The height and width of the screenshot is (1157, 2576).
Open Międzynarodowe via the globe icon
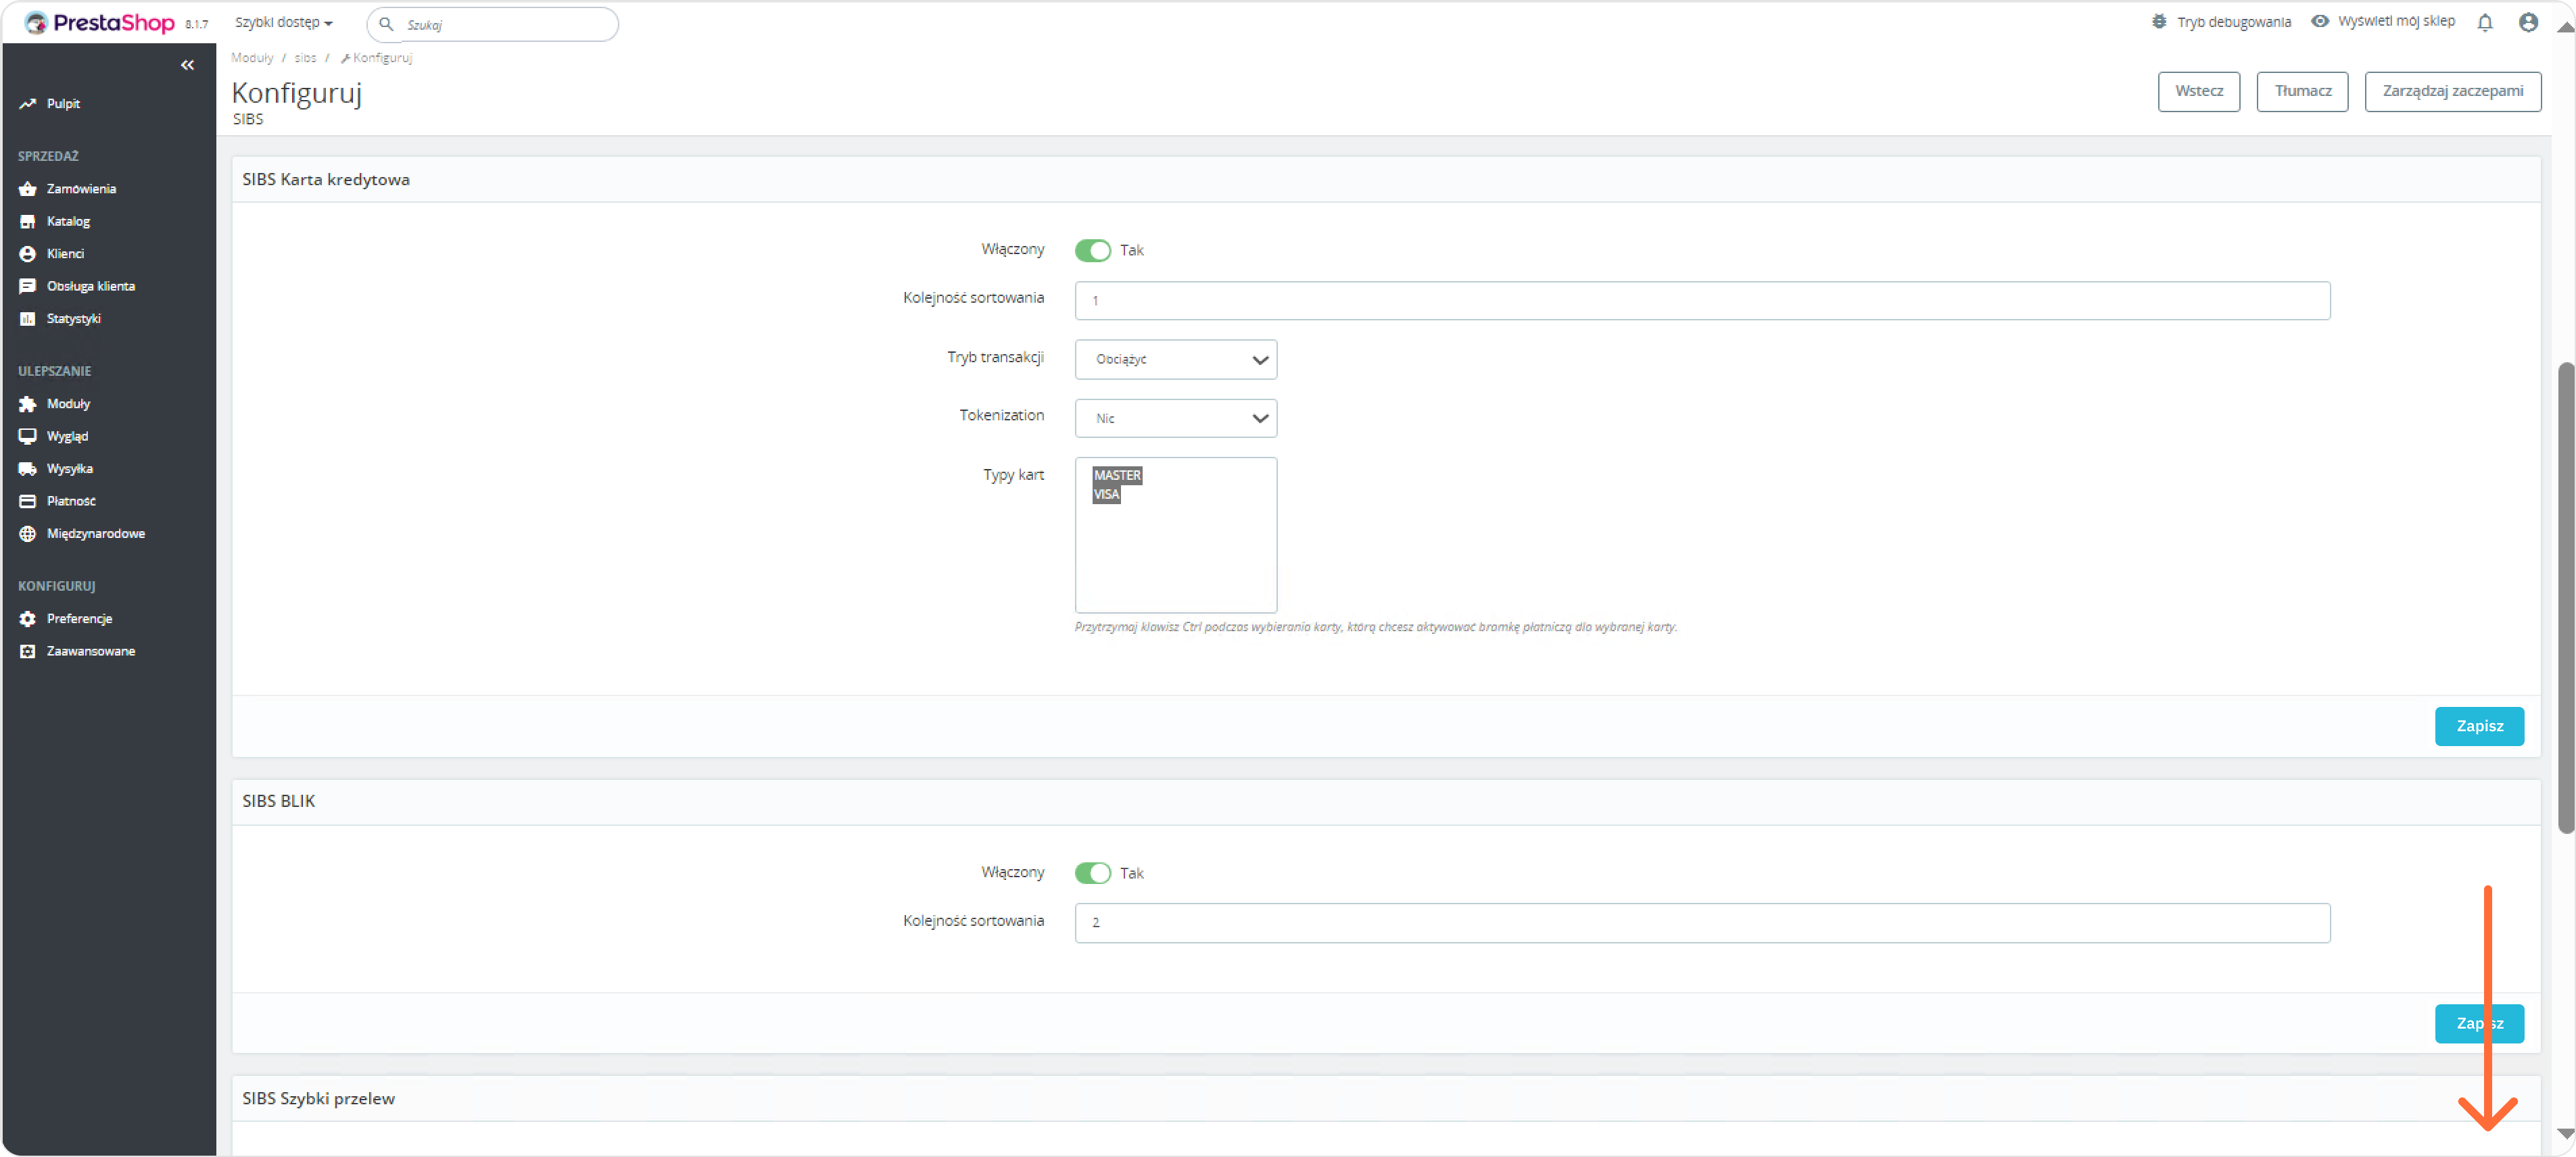(x=28, y=533)
